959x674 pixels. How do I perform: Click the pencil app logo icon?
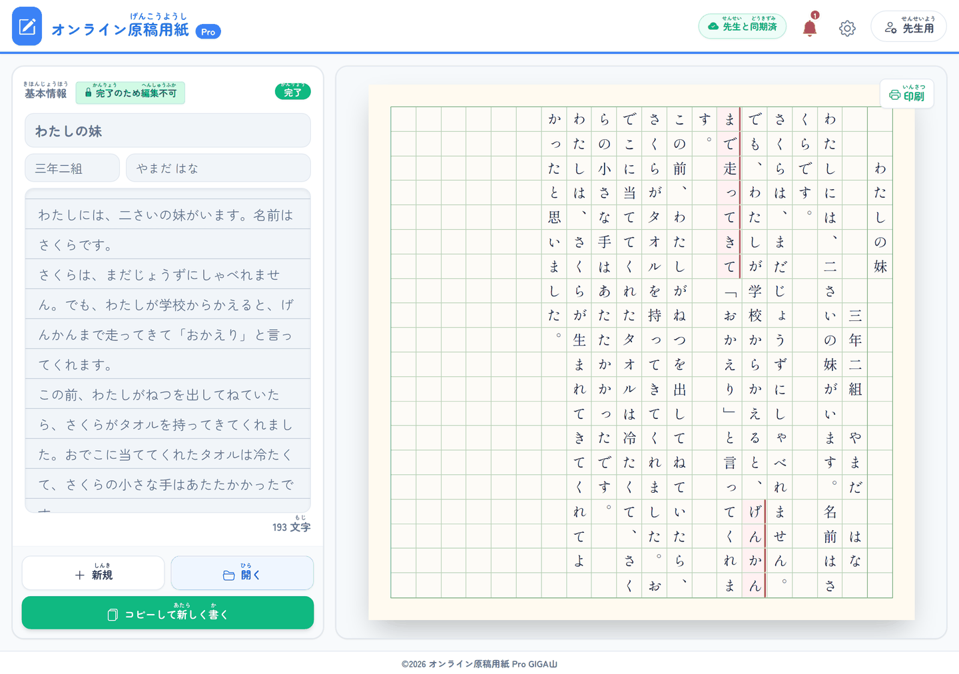click(27, 26)
